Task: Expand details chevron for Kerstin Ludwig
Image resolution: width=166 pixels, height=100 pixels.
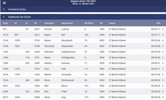Action: (x=163, y=29)
